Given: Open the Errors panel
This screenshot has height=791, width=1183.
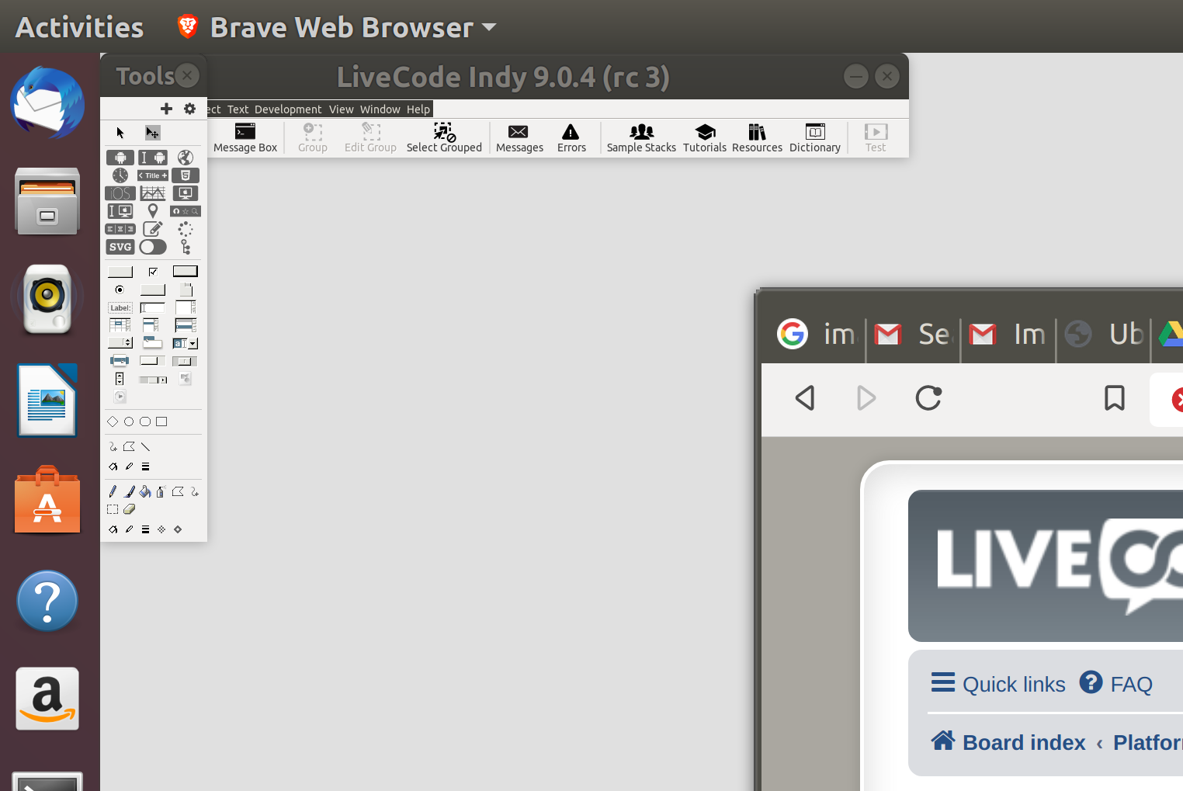Looking at the screenshot, I should (571, 138).
